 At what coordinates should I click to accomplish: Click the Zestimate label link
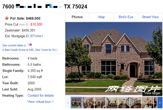coord(12,30)
